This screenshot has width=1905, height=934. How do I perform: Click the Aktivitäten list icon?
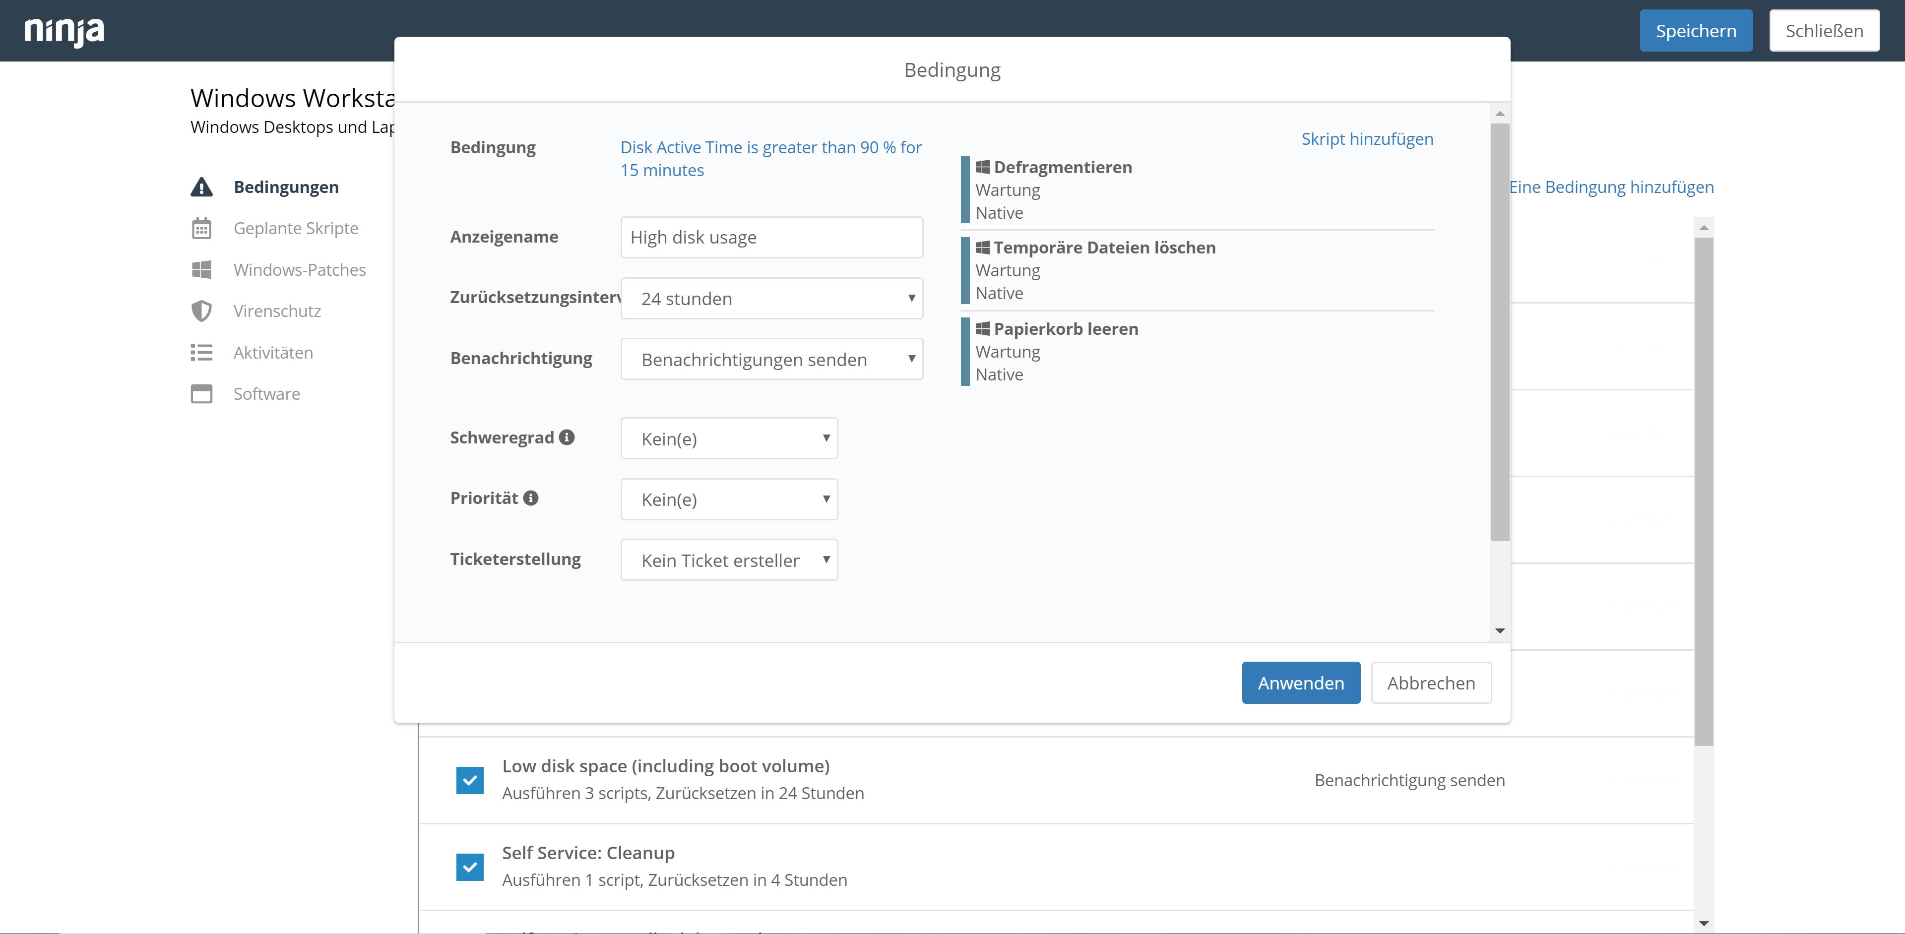coord(201,353)
